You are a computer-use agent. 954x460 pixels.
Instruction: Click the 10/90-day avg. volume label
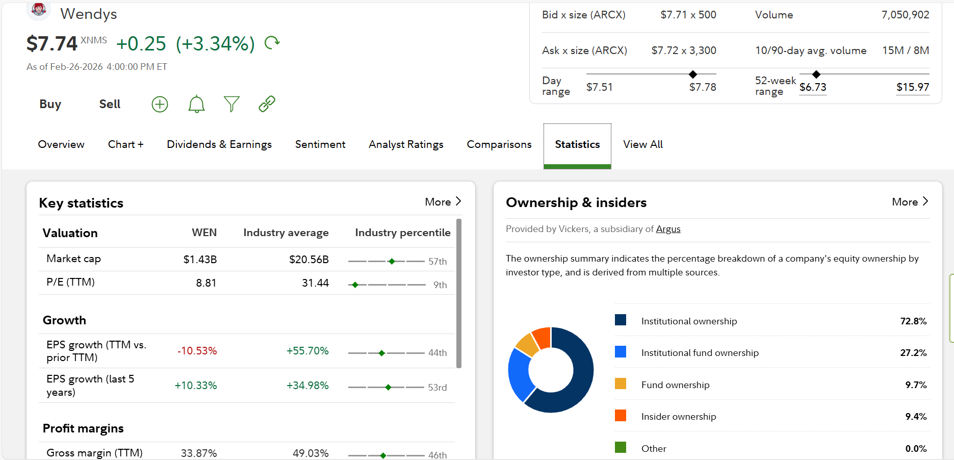tap(811, 50)
